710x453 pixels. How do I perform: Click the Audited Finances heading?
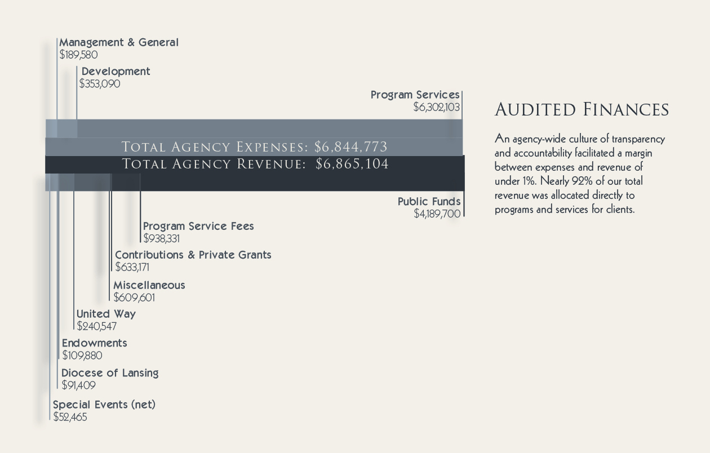pos(582,109)
